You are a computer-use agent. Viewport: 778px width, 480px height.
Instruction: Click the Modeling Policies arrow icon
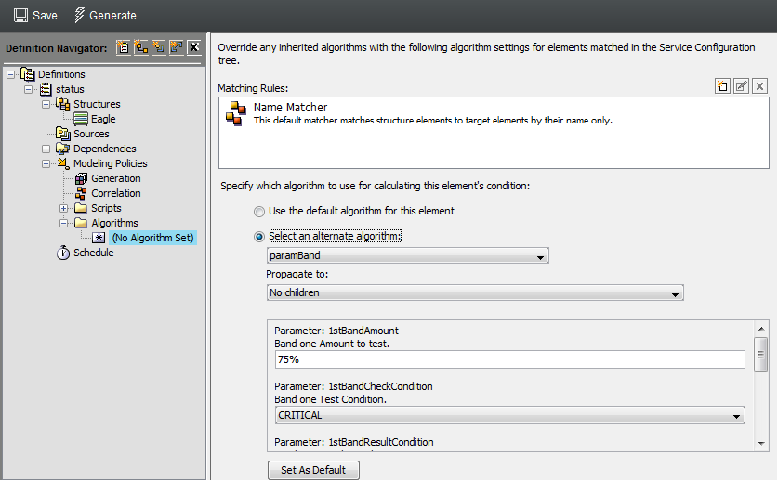[63, 163]
